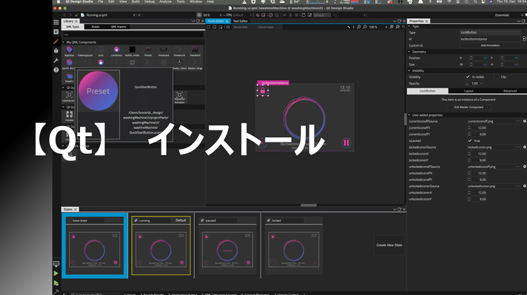Switch to Edit mode in sidebar

tap(56, 32)
